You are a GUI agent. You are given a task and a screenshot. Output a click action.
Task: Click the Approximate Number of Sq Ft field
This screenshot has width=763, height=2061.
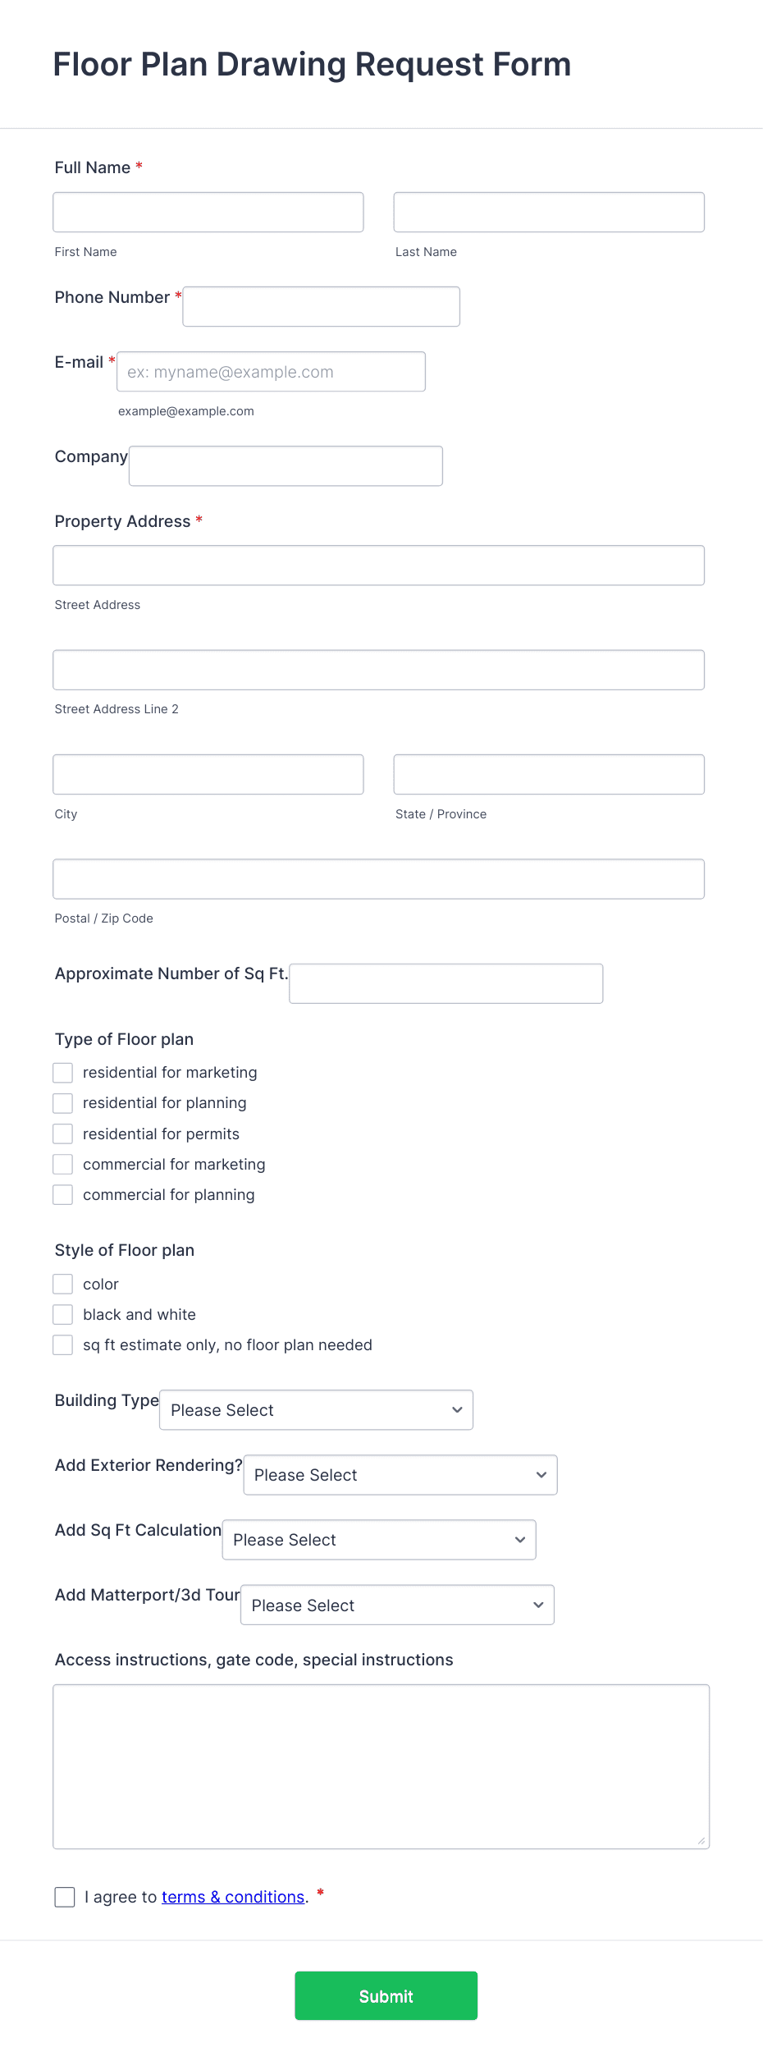pos(445,982)
